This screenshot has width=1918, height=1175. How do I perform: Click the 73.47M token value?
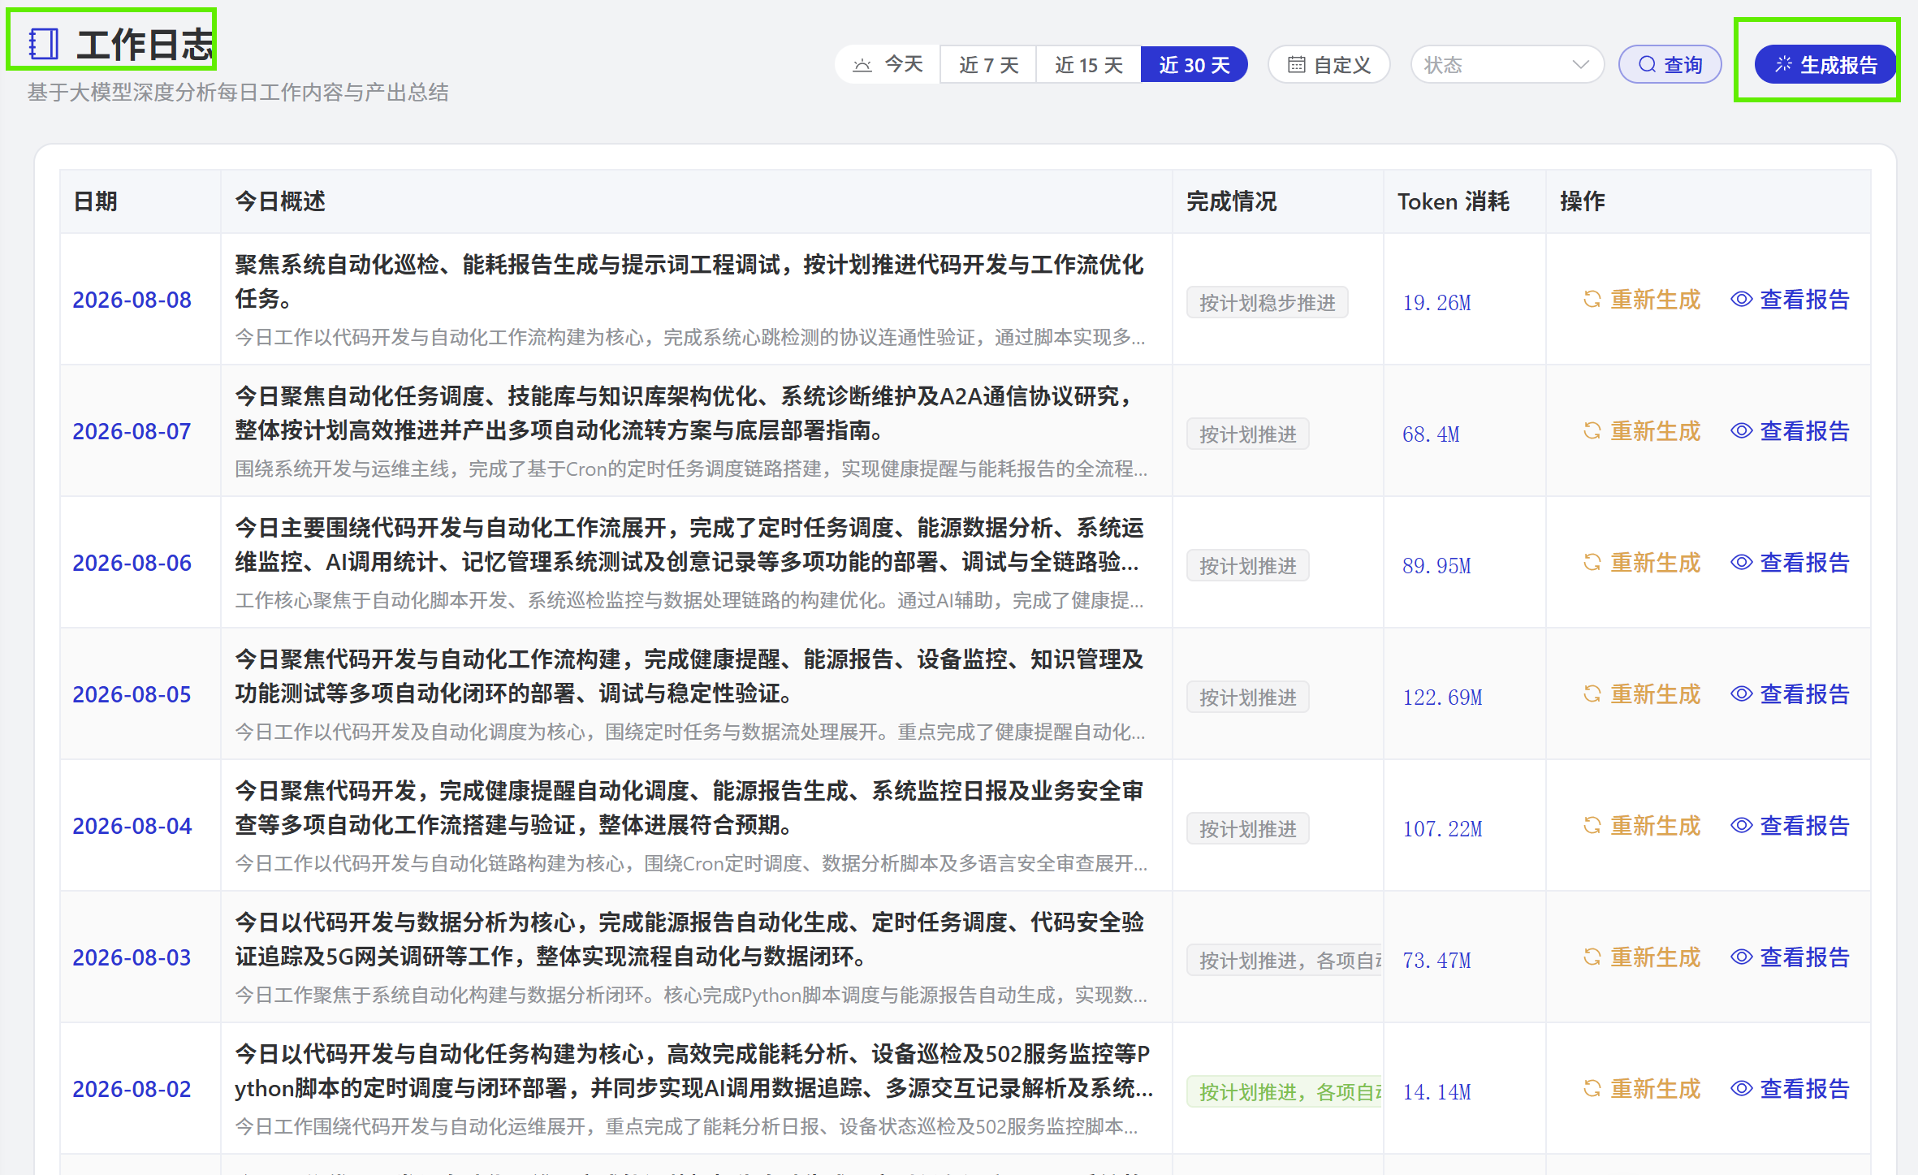pyautogui.click(x=1437, y=961)
